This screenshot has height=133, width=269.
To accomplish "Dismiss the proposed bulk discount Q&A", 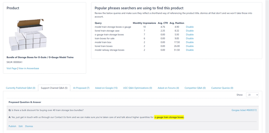I will [x=29, y=126].
